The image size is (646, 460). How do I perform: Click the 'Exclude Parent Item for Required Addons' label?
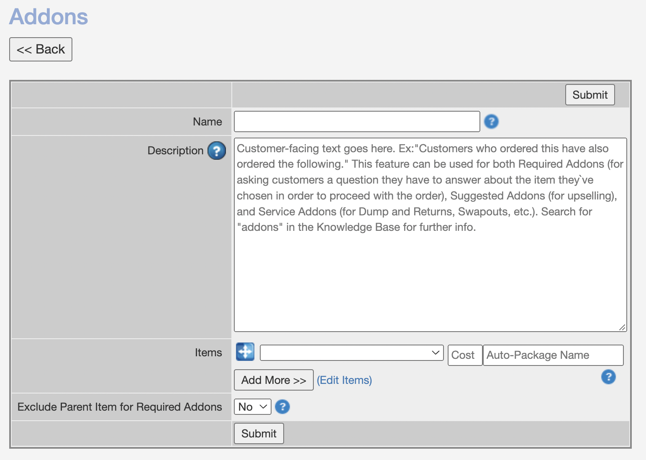pos(120,407)
